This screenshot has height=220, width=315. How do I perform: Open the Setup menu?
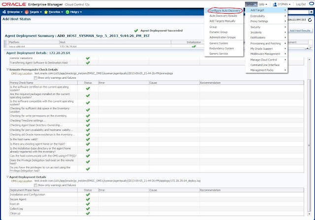point(251,4)
